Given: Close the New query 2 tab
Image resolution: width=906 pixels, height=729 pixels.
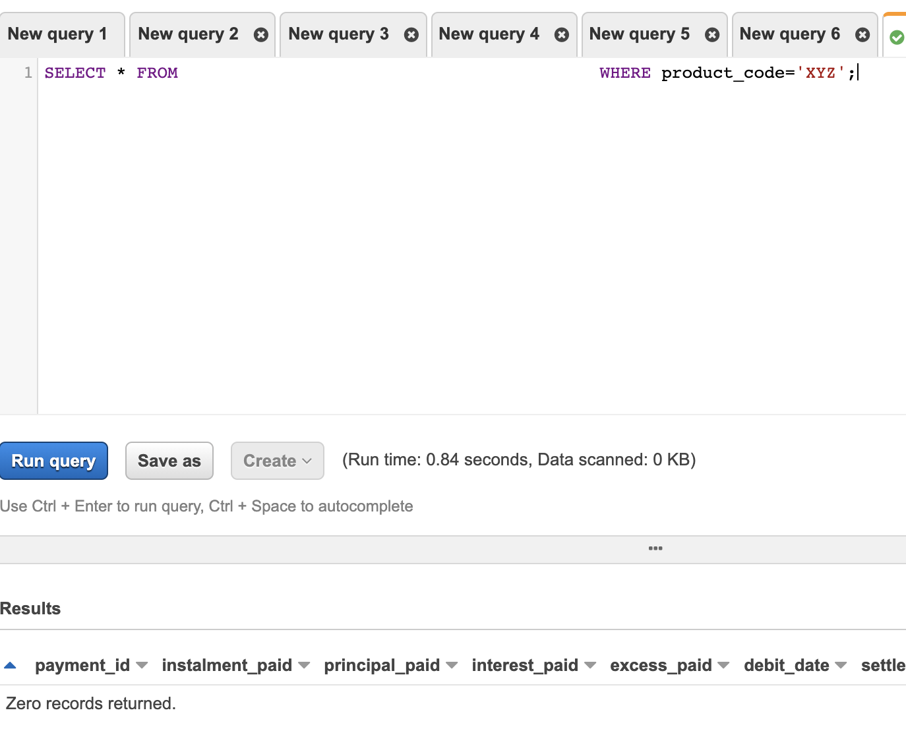Looking at the screenshot, I should coord(260,34).
